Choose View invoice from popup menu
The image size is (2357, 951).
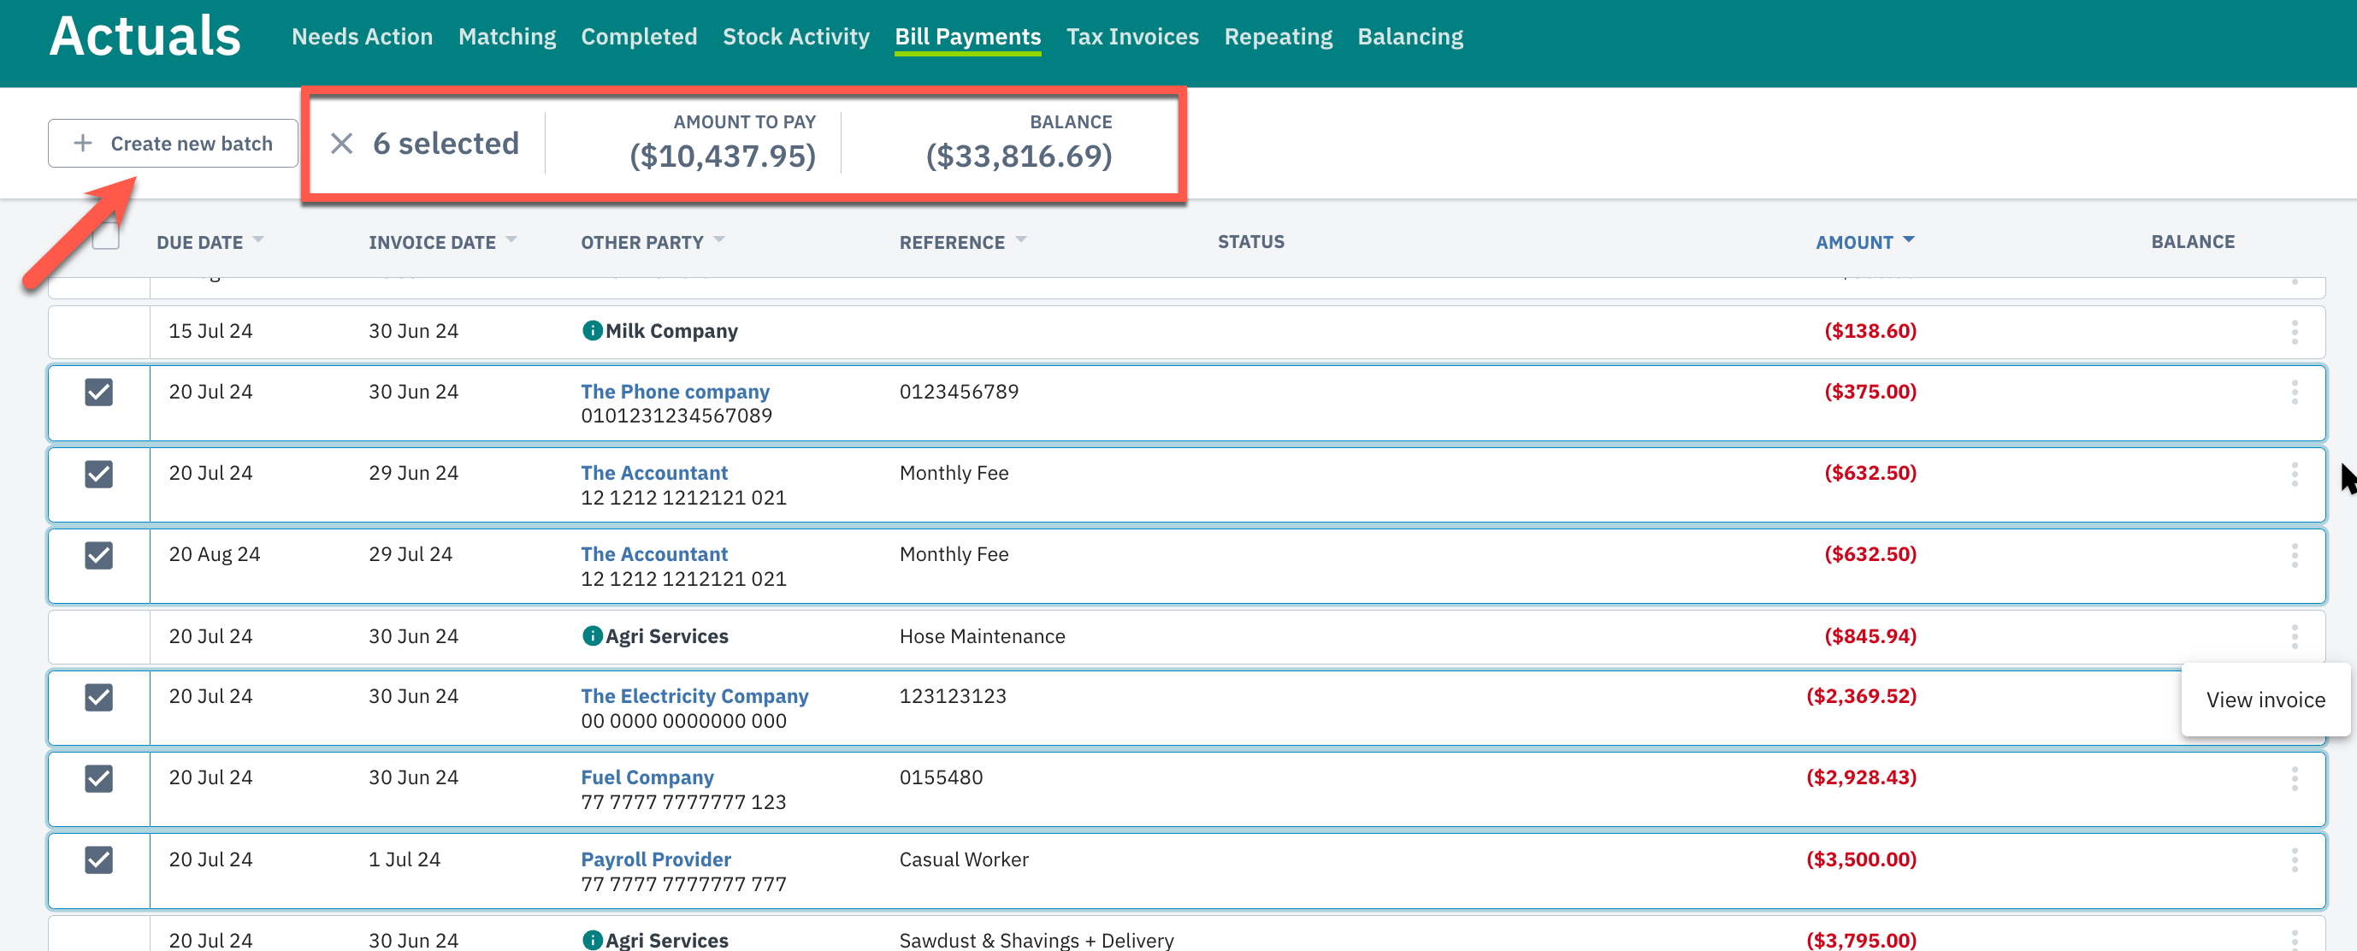(2265, 700)
